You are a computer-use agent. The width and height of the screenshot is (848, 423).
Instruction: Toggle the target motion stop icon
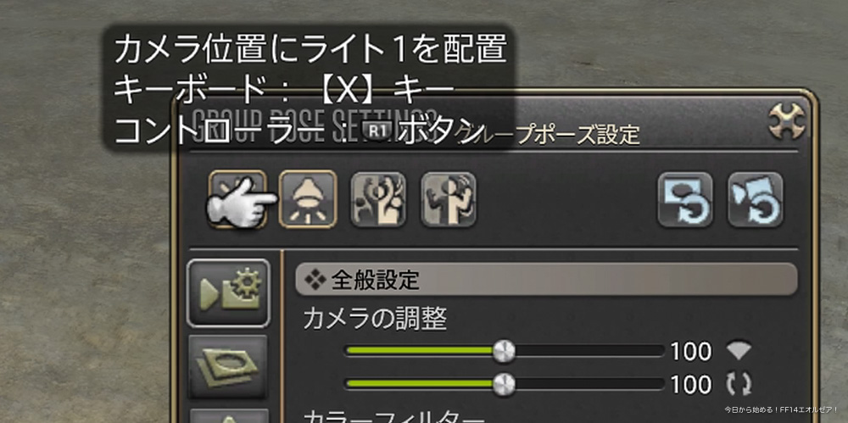coord(449,199)
